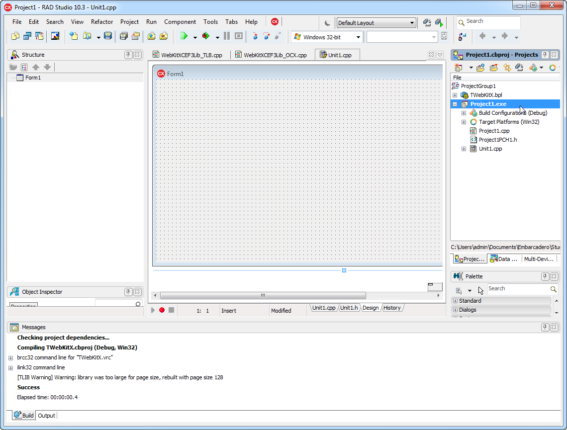The height and width of the screenshot is (430, 567).
Task: Open the dropdown arrow next to Open file
Action: pos(98,37)
